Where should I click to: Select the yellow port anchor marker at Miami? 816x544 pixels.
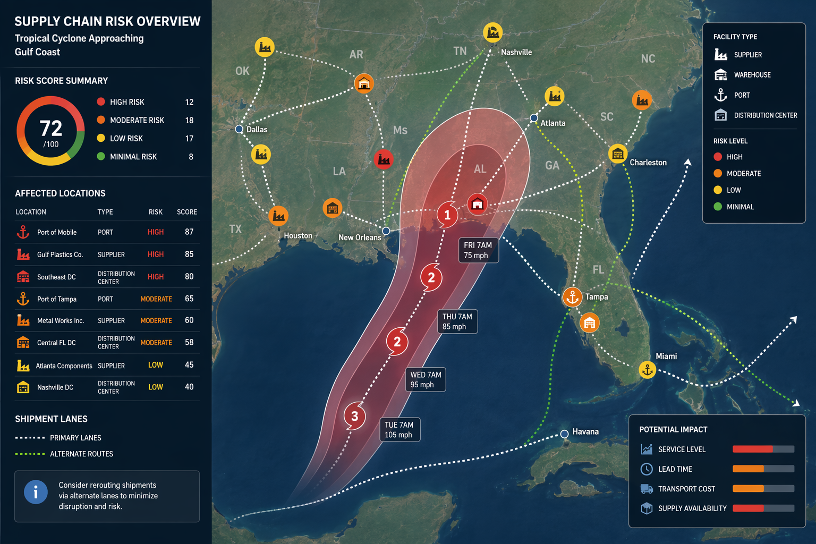pyautogui.click(x=647, y=370)
